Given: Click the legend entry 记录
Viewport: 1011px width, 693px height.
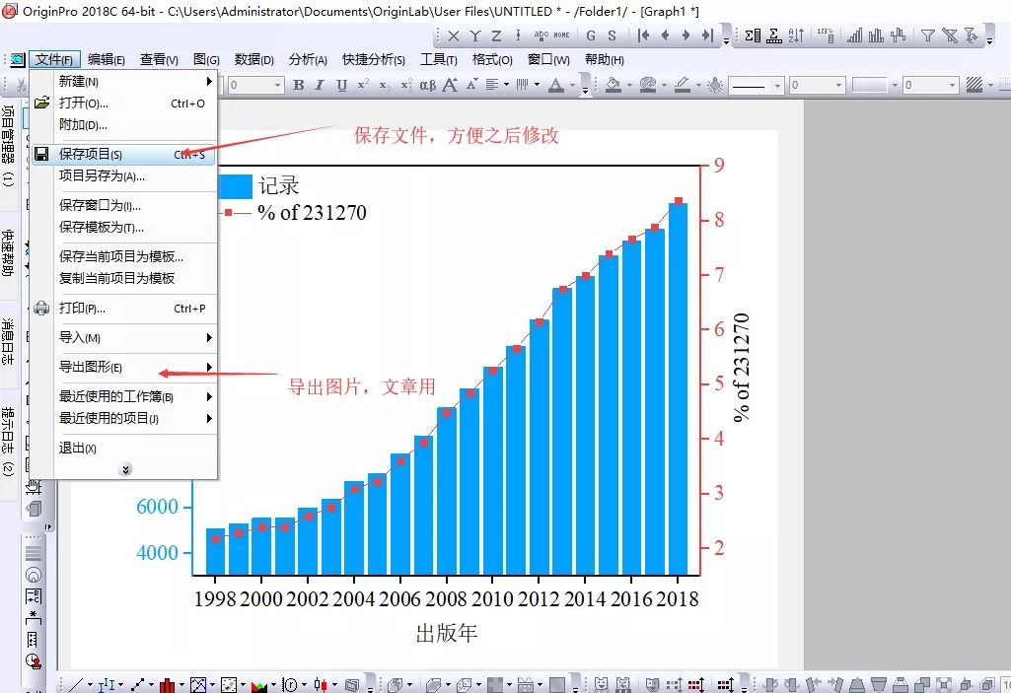Looking at the screenshot, I should [279, 186].
